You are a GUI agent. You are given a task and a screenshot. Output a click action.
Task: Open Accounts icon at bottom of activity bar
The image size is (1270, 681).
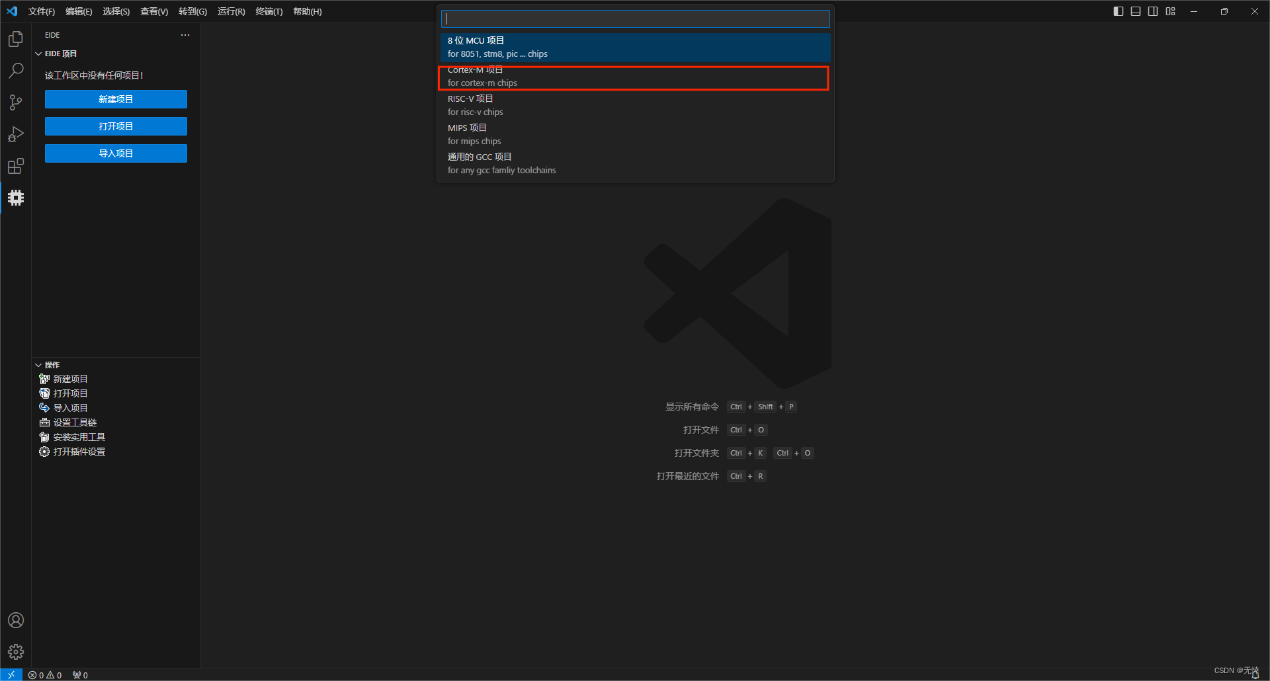[16, 620]
